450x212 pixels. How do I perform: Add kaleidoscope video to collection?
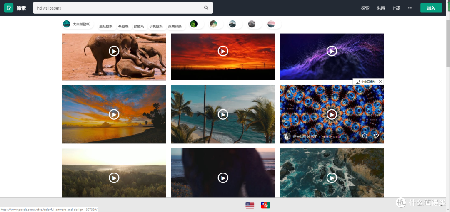(365, 136)
